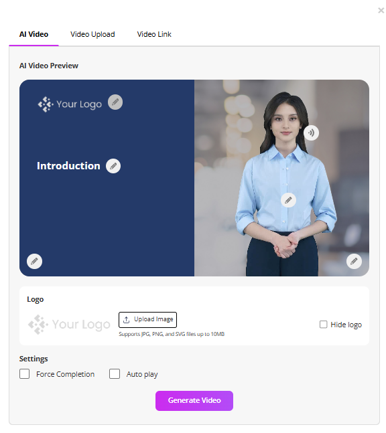The height and width of the screenshot is (433, 386).
Task: Click the supported file formats note
Action: pos(172,334)
